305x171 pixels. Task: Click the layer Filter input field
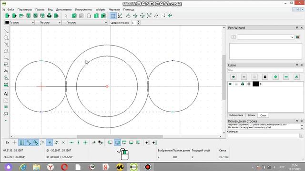tap(265, 70)
